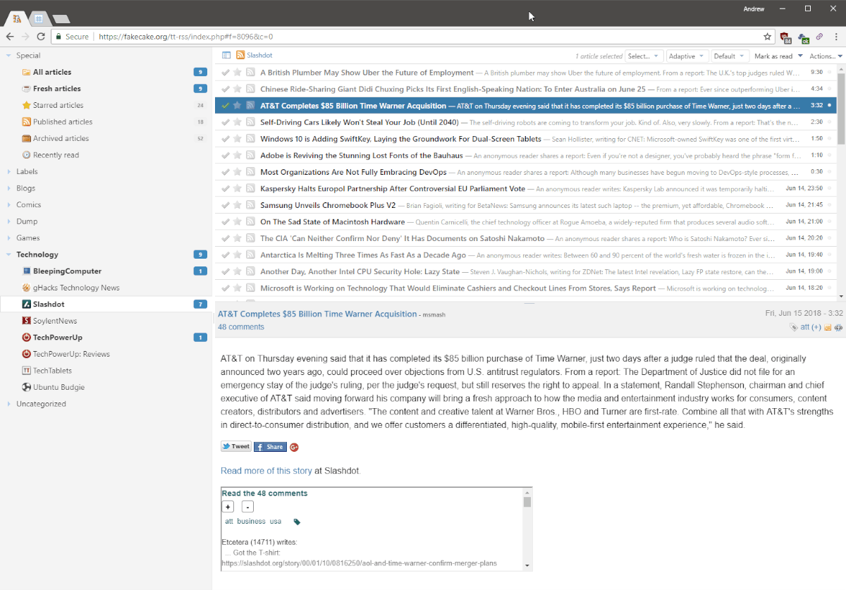Collapse the Technology category
The image size is (846, 590).
[8, 254]
